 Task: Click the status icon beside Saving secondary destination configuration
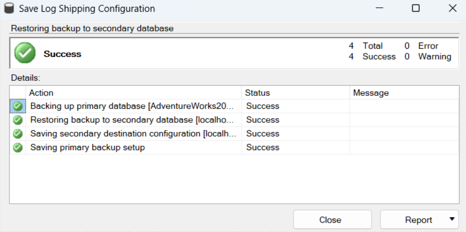click(x=17, y=134)
